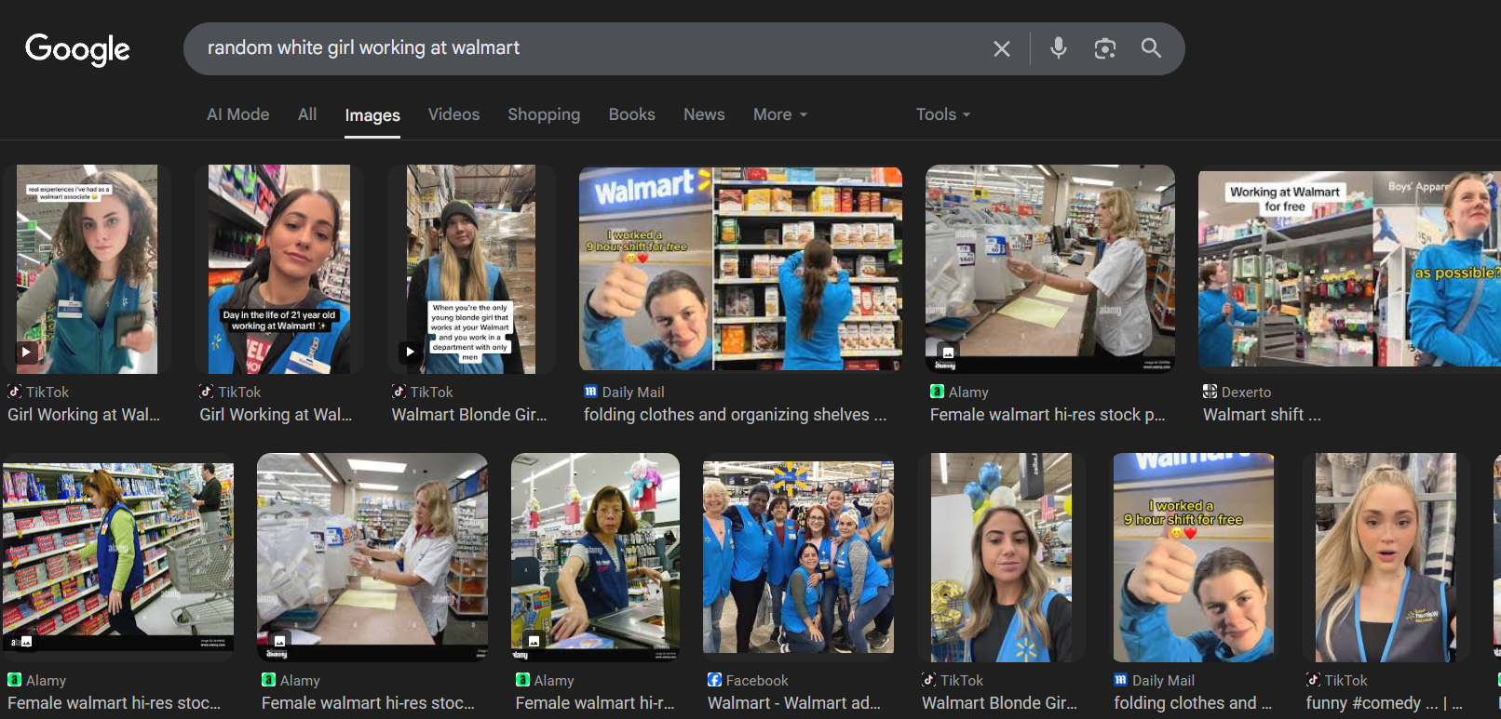The width and height of the screenshot is (1501, 719).
Task: Expand the More dropdown
Action: pyautogui.click(x=780, y=114)
